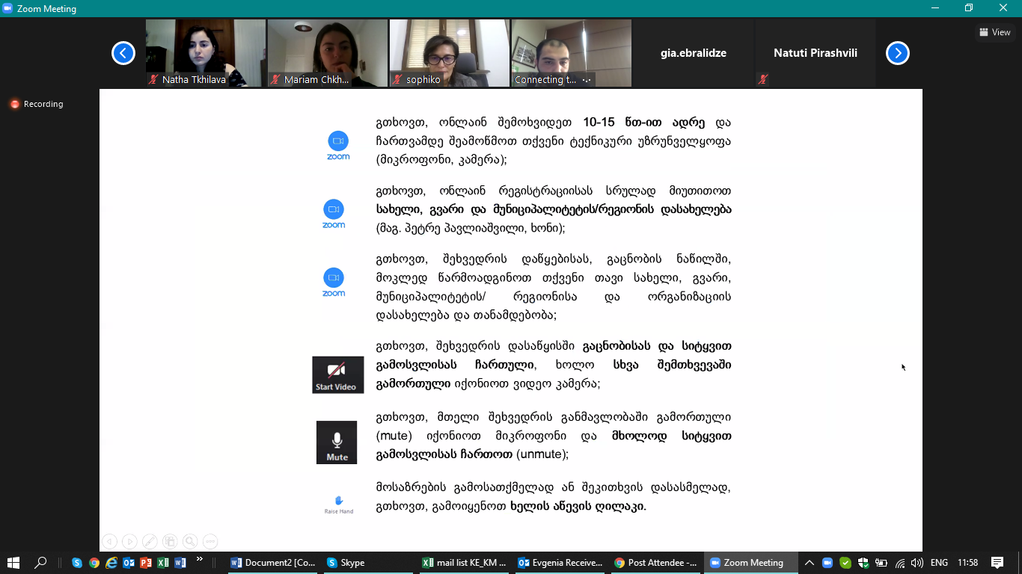Switch to the Skype taskbar window
1022x574 pixels.
pos(346,563)
